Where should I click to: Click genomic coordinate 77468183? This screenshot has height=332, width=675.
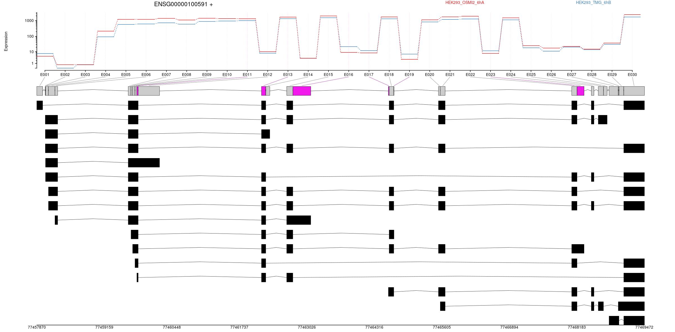pos(577,327)
